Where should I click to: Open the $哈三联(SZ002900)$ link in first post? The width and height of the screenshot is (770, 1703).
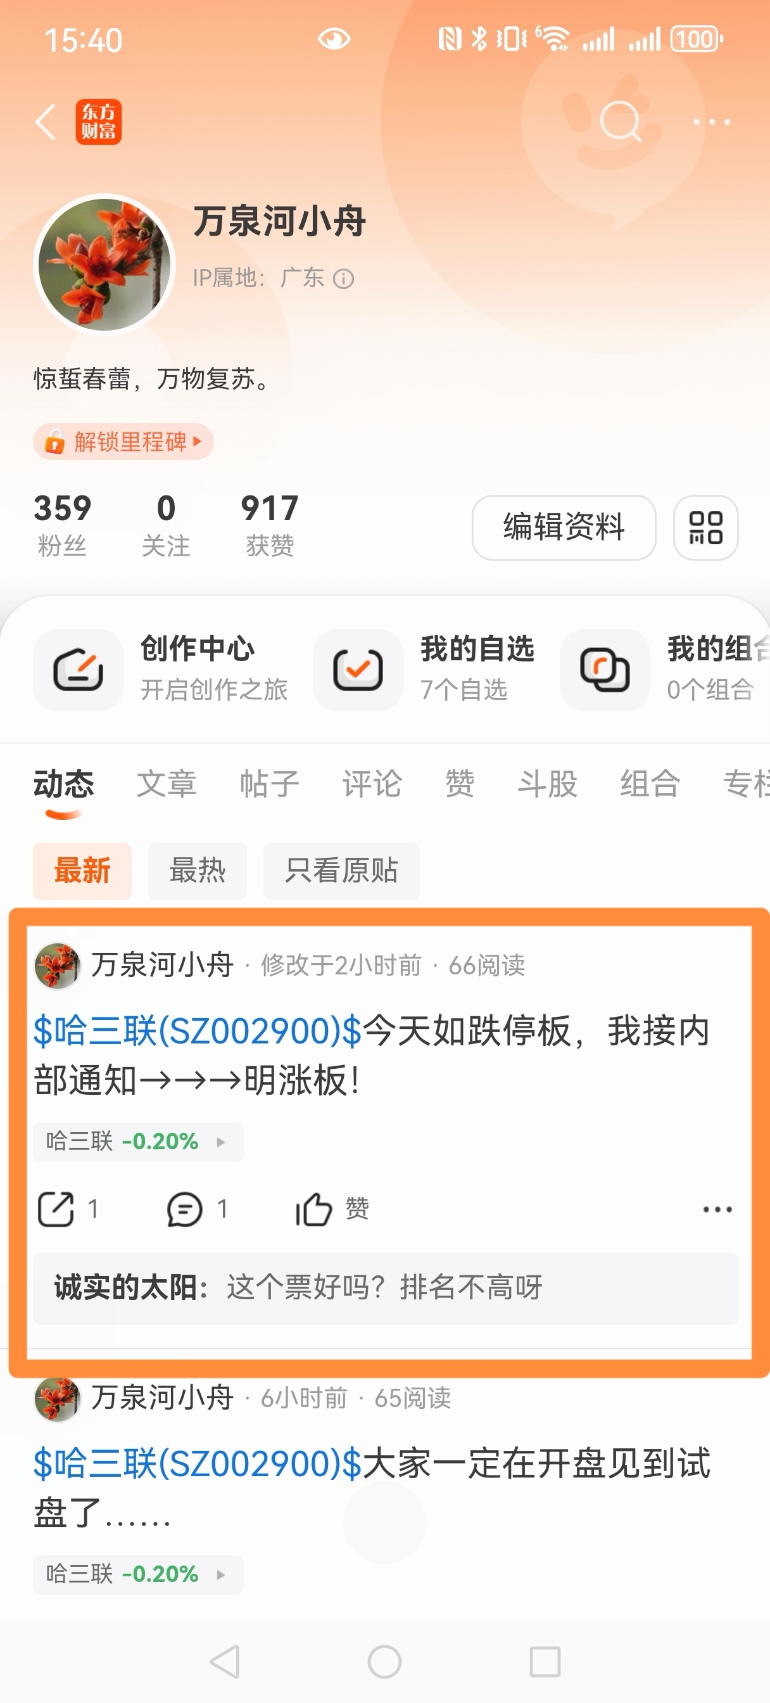[x=198, y=1031]
